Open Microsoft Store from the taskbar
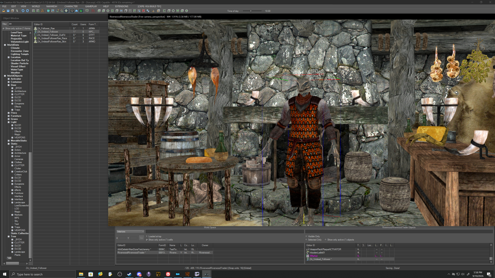This screenshot has height=278, width=495. (91, 274)
